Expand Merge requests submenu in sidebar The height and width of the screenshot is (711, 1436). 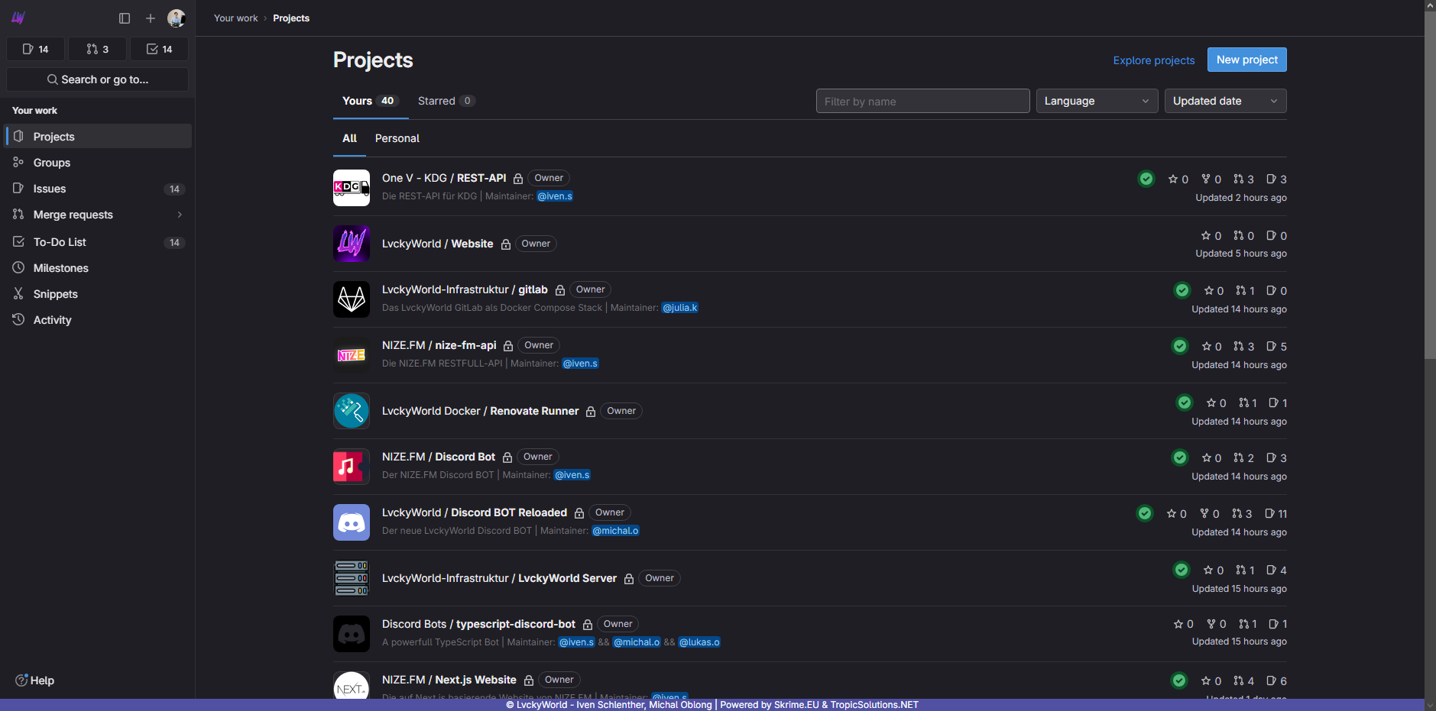180,215
